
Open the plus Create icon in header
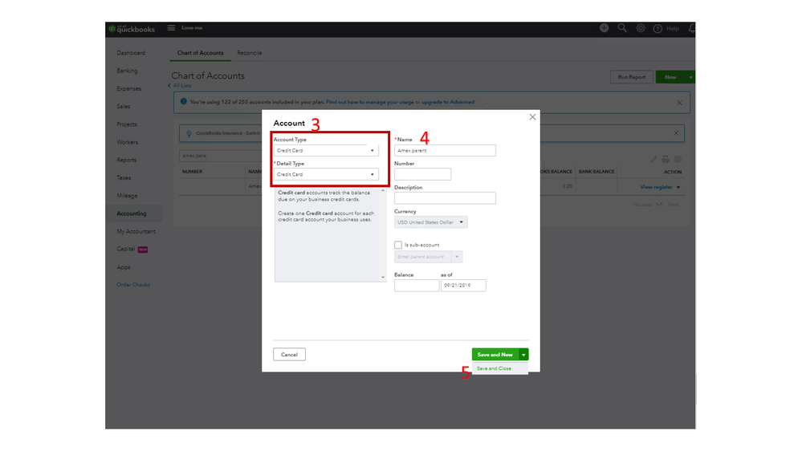(604, 28)
